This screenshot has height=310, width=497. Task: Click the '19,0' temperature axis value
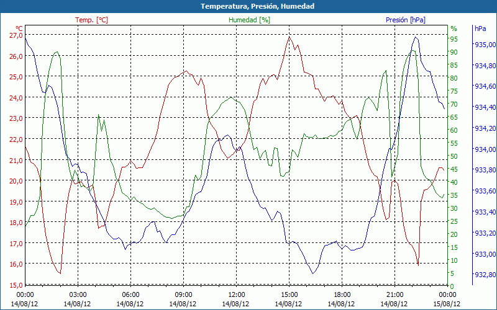pyautogui.click(x=17, y=202)
